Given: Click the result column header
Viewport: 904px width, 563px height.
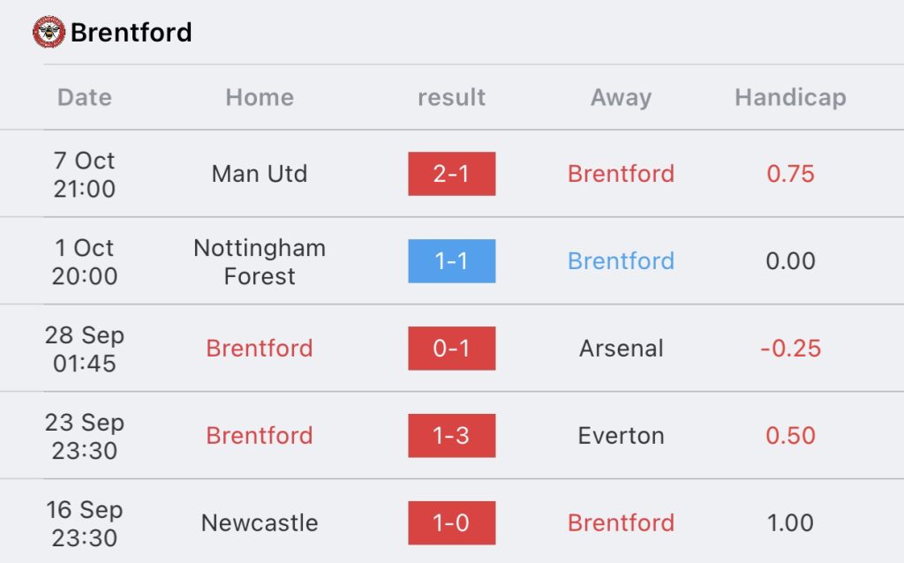Looking at the screenshot, I should (x=451, y=97).
